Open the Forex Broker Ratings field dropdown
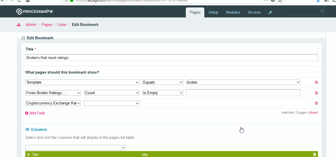The image size is (336, 157). [53, 93]
